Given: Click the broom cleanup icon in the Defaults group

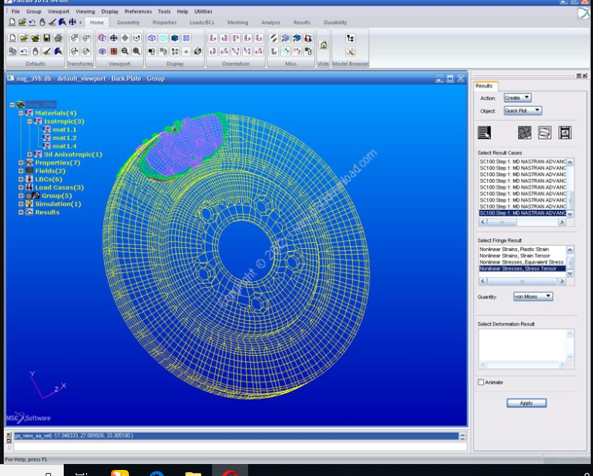Looking at the screenshot, I should tap(47, 52).
